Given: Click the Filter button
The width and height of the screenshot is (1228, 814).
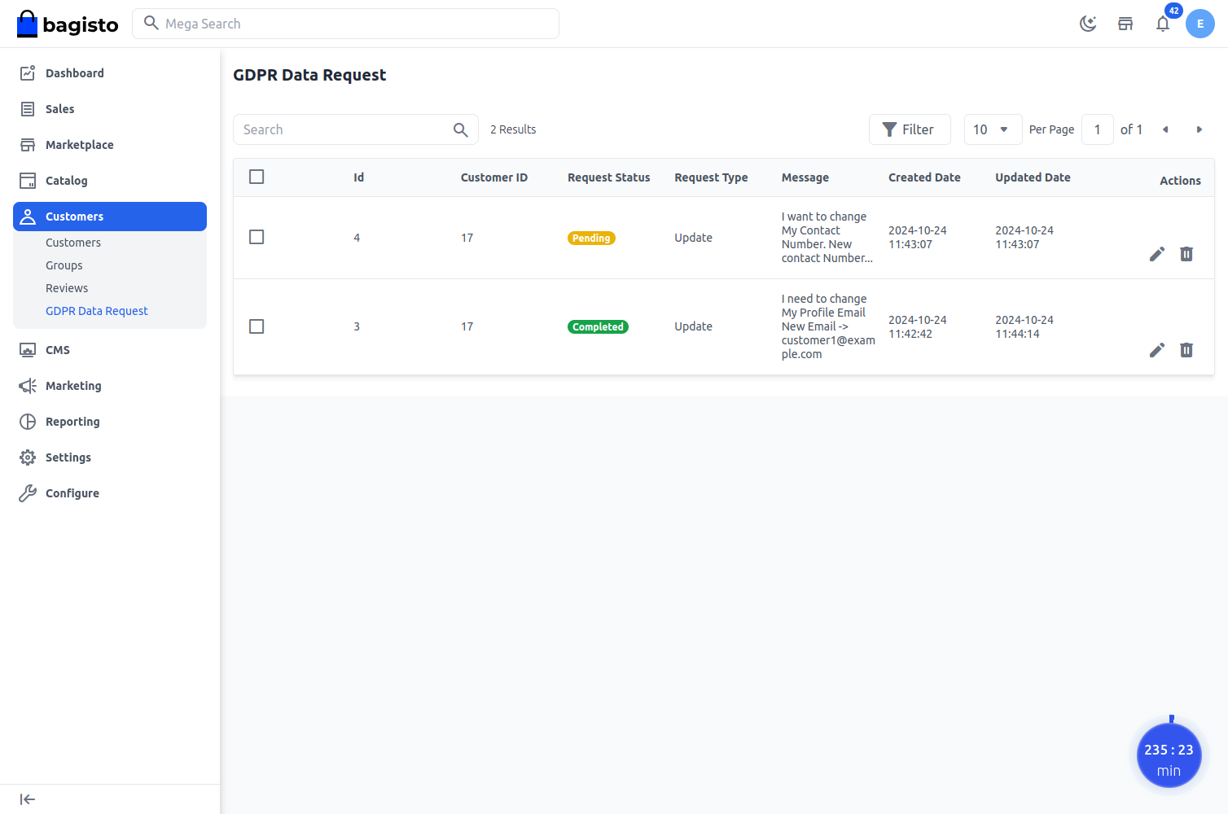Looking at the screenshot, I should tap(910, 129).
